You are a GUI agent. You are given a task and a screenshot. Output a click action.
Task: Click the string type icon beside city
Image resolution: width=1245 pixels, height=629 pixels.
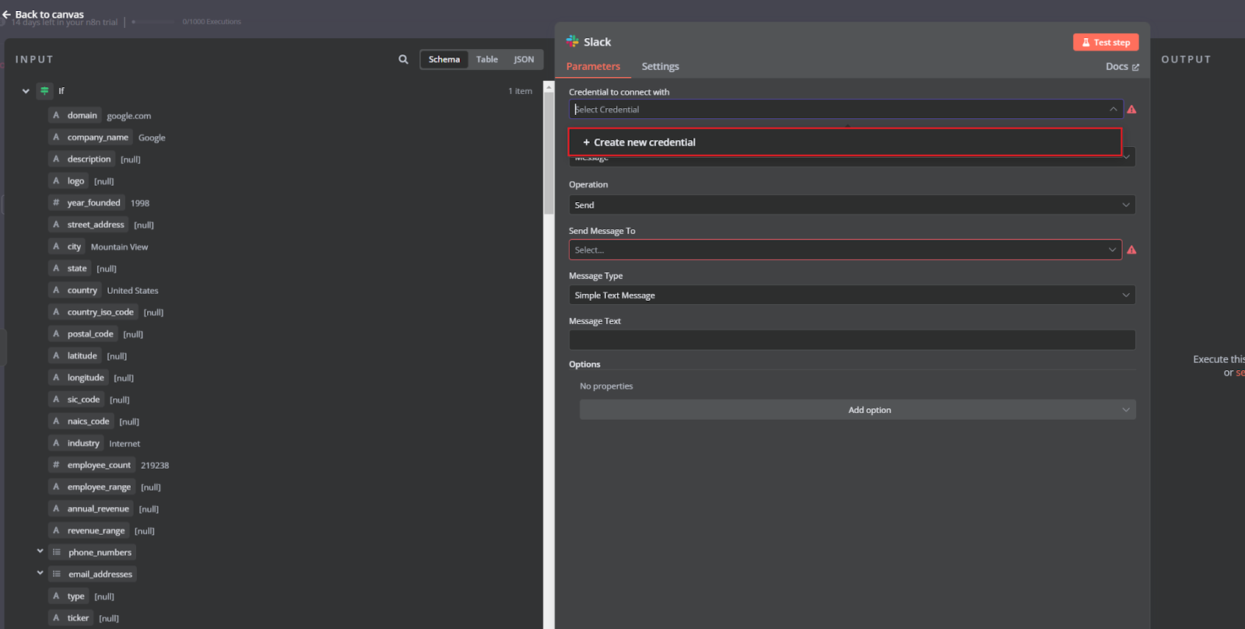pos(56,246)
